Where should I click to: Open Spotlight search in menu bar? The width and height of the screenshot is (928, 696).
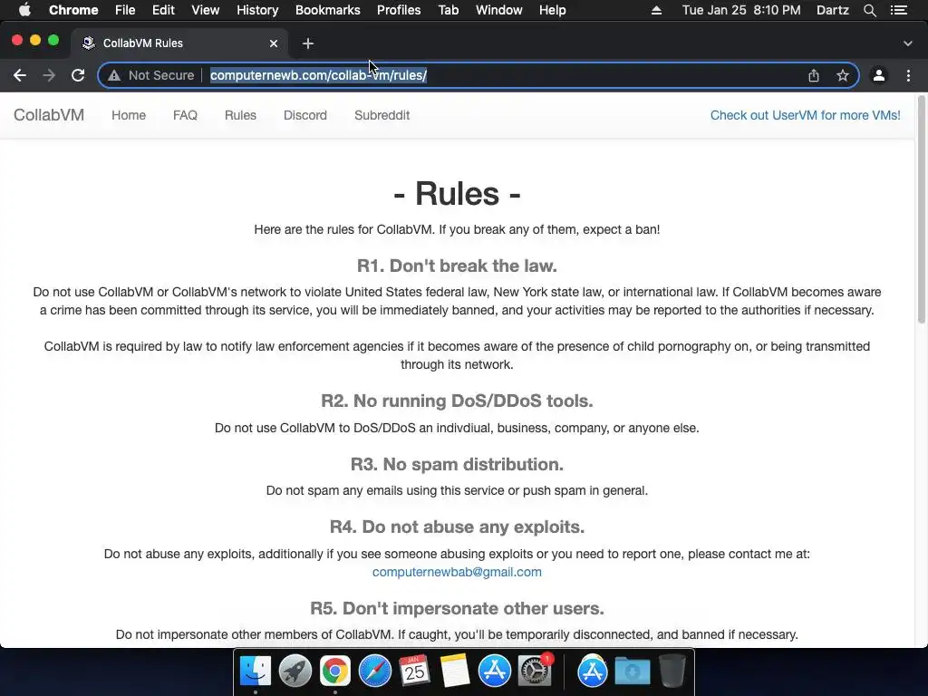pos(869,10)
